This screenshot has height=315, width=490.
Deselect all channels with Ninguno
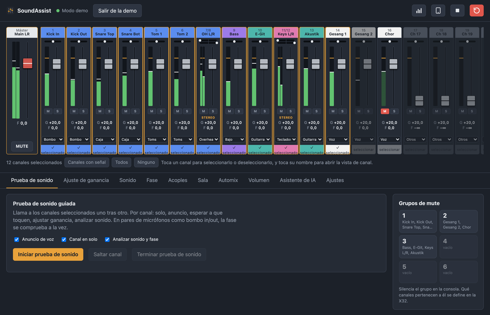[x=146, y=162]
